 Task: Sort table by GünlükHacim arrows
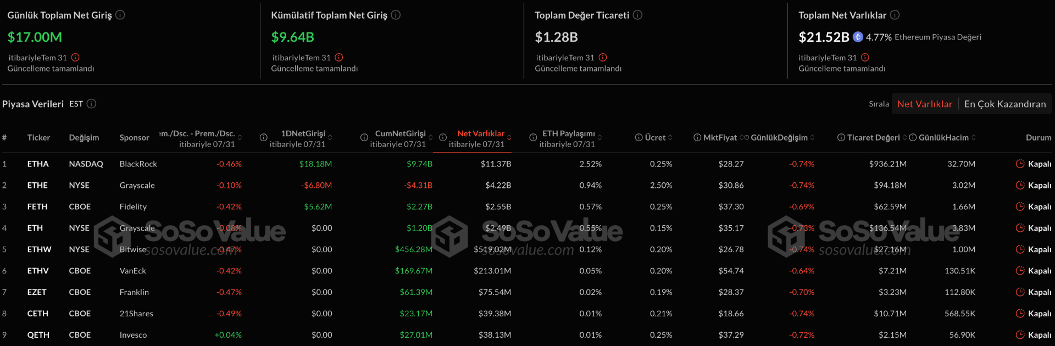tap(973, 137)
